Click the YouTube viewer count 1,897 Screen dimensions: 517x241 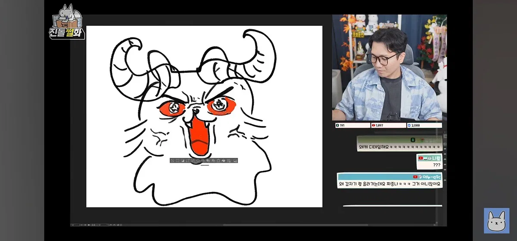click(x=388, y=125)
